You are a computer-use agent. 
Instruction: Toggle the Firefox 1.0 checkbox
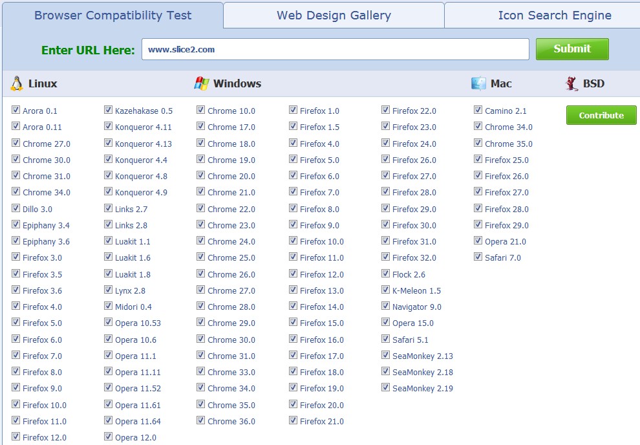(293, 110)
